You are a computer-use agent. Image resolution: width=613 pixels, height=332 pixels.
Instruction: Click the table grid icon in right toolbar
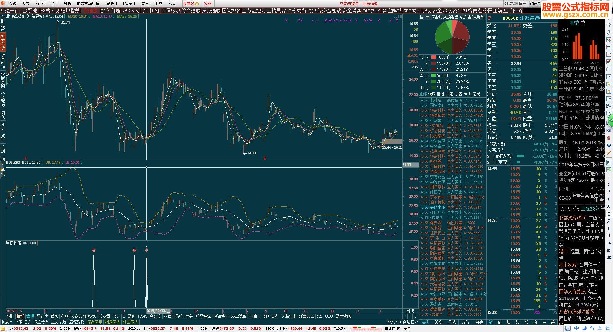coord(609,47)
